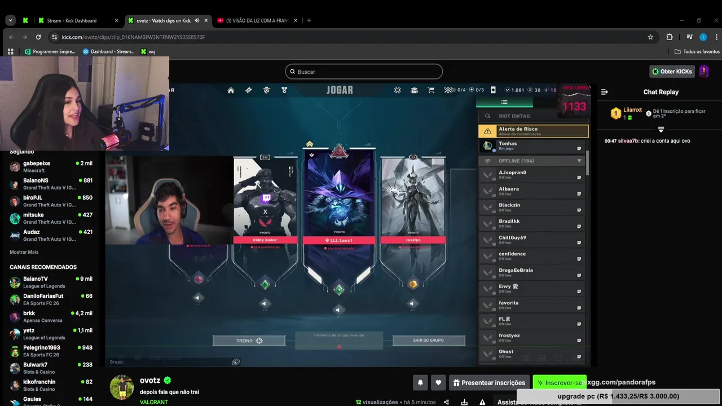
Task: Toggle the notification bell for ovotz
Action: 420,383
